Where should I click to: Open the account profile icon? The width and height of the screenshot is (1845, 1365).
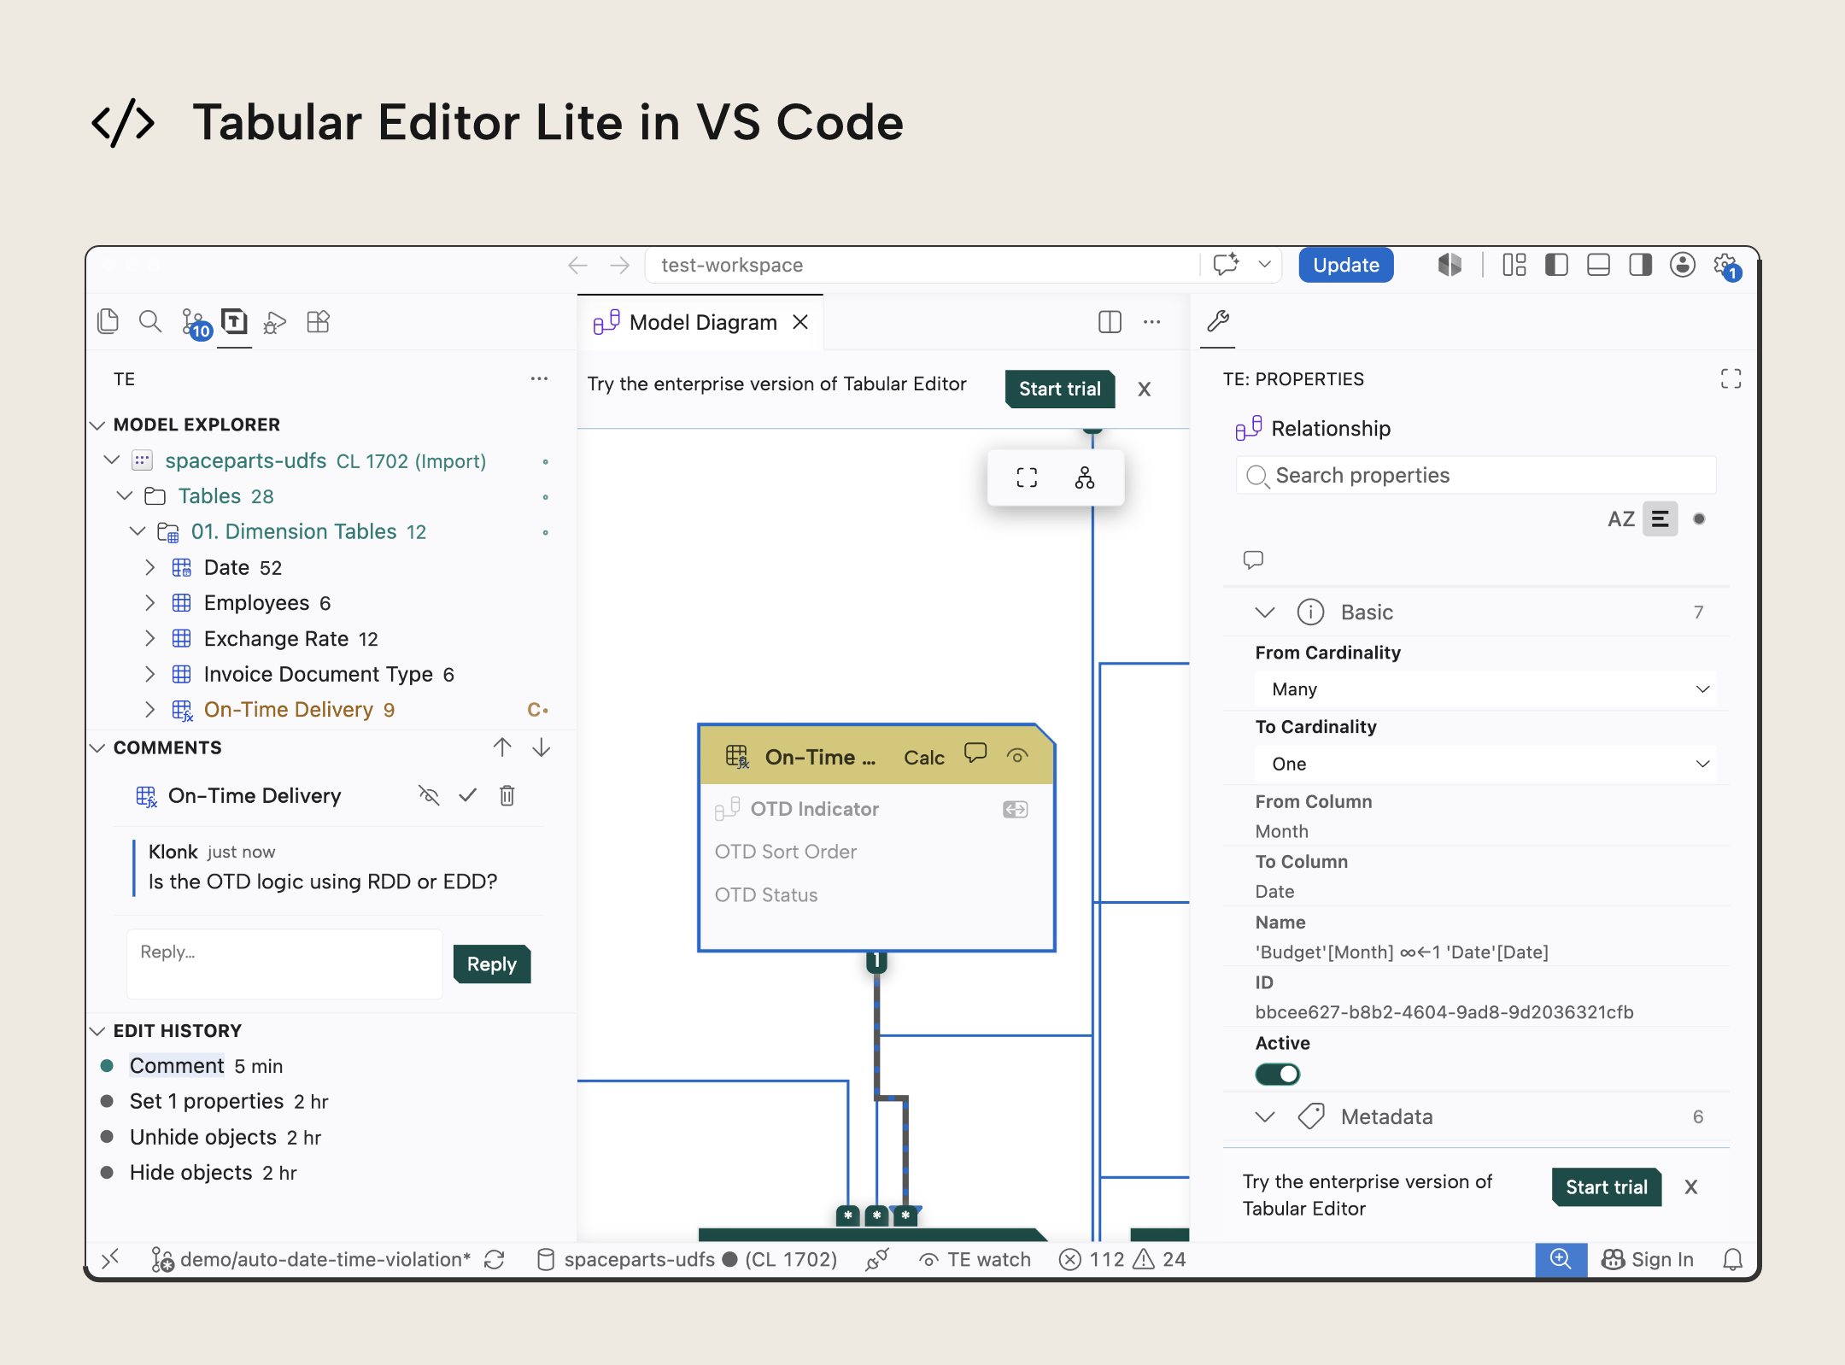tap(1683, 265)
